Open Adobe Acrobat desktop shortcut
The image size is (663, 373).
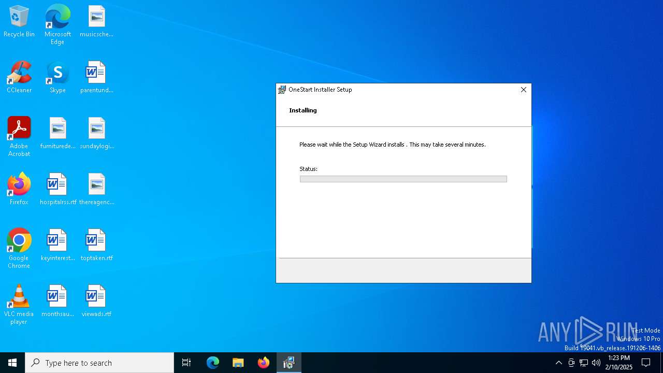point(19,137)
